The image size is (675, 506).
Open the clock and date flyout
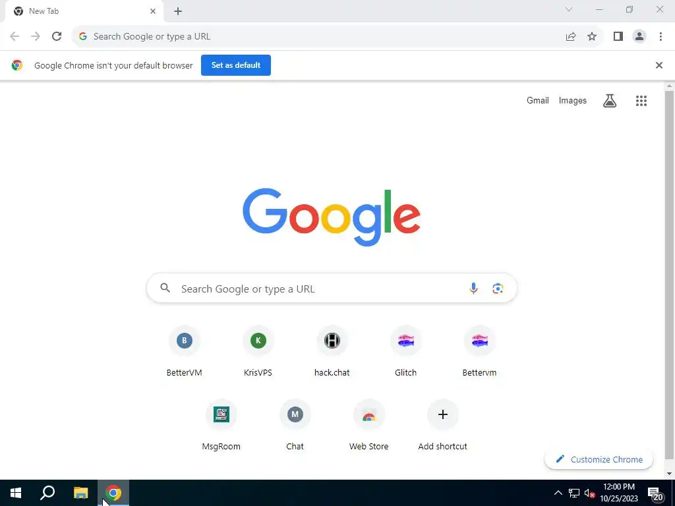pos(619,493)
